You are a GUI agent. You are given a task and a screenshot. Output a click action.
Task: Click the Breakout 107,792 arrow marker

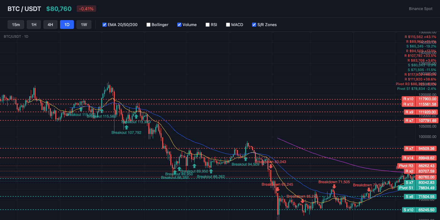(126, 127)
